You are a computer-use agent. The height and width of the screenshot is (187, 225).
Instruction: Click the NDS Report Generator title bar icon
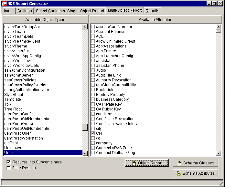4,4
